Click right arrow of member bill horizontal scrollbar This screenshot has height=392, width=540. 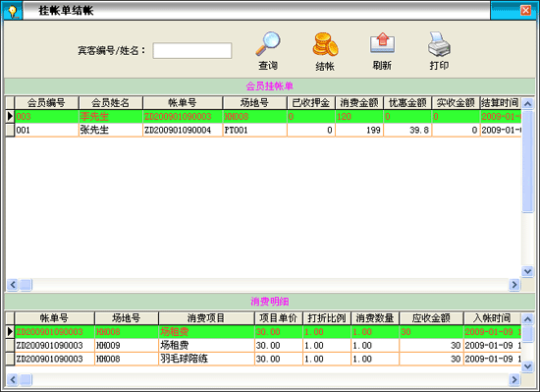(x=514, y=285)
